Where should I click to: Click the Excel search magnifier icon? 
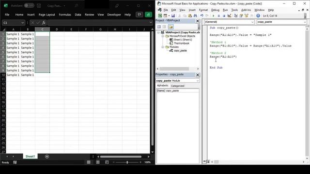(x=77, y=6)
